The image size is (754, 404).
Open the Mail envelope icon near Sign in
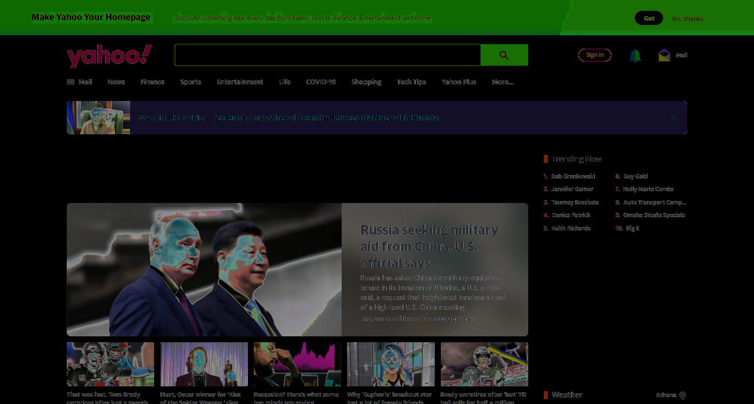[664, 55]
